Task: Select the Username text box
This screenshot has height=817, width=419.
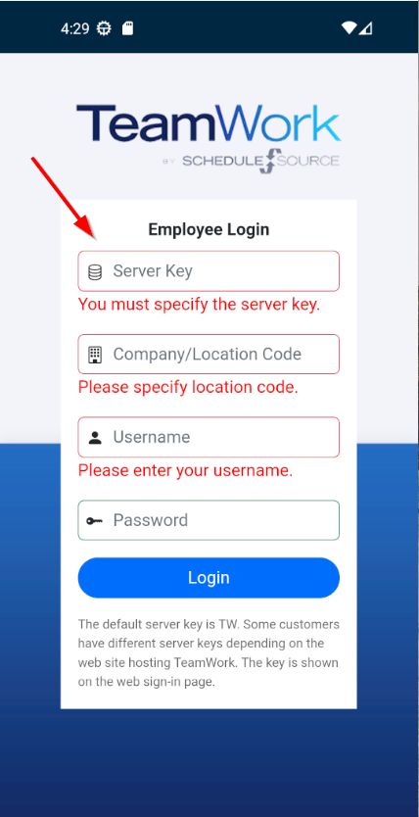Action: click(209, 437)
